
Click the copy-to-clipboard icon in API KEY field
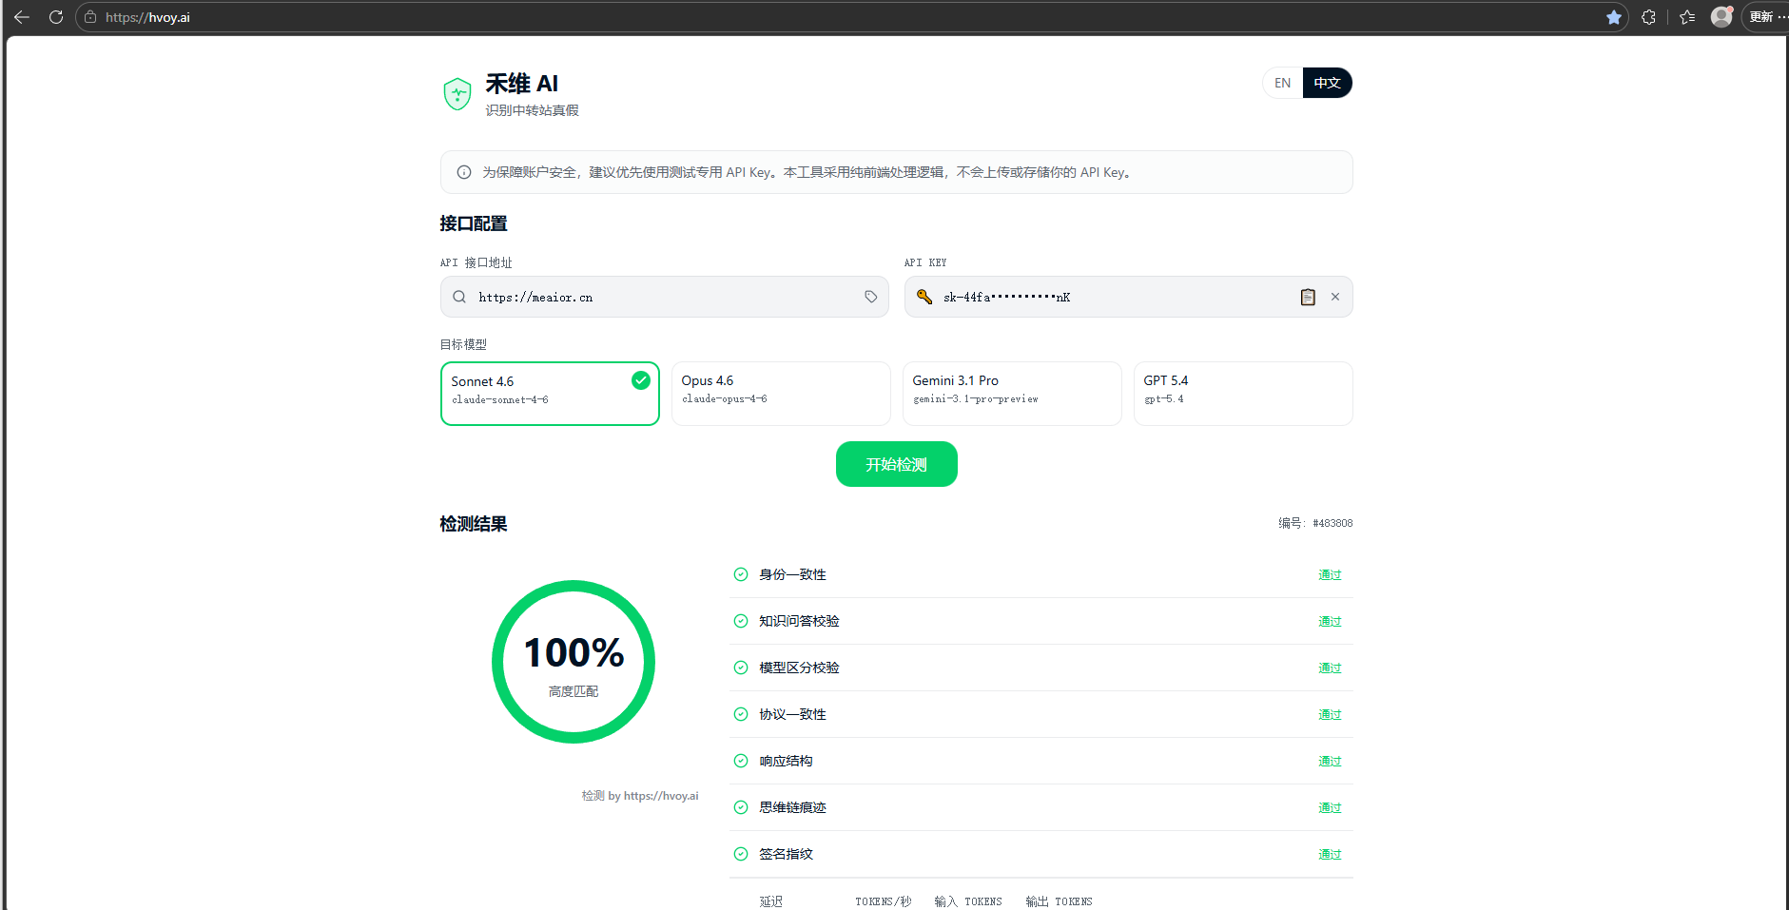[x=1307, y=297]
